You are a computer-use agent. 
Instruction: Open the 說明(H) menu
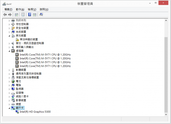tap(44, 9)
